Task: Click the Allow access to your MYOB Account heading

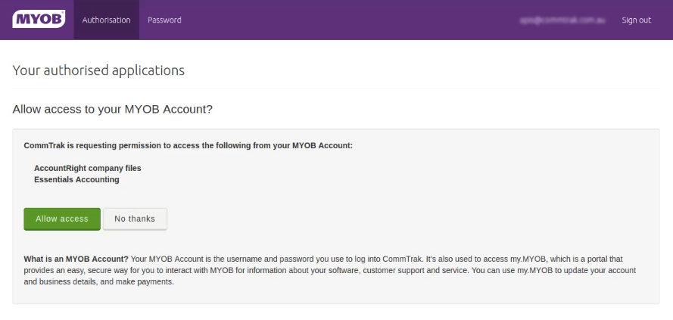Action: [112, 109]
